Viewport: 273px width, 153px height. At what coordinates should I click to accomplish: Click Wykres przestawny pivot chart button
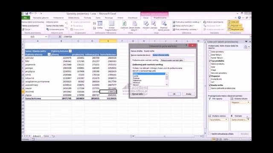213,22
